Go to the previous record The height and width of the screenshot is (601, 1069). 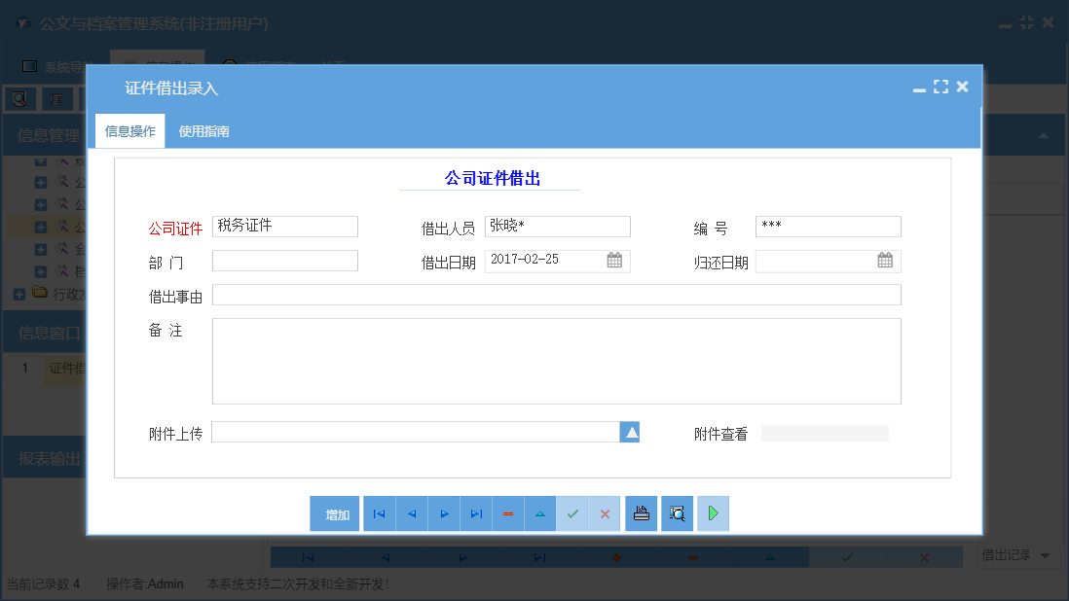[411, 513]
